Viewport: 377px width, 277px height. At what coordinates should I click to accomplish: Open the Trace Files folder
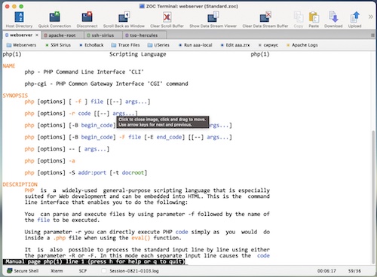[x=126, y=45]
